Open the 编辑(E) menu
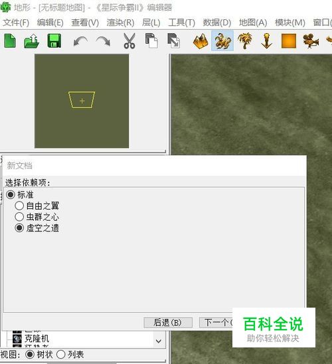 [50, 23]
